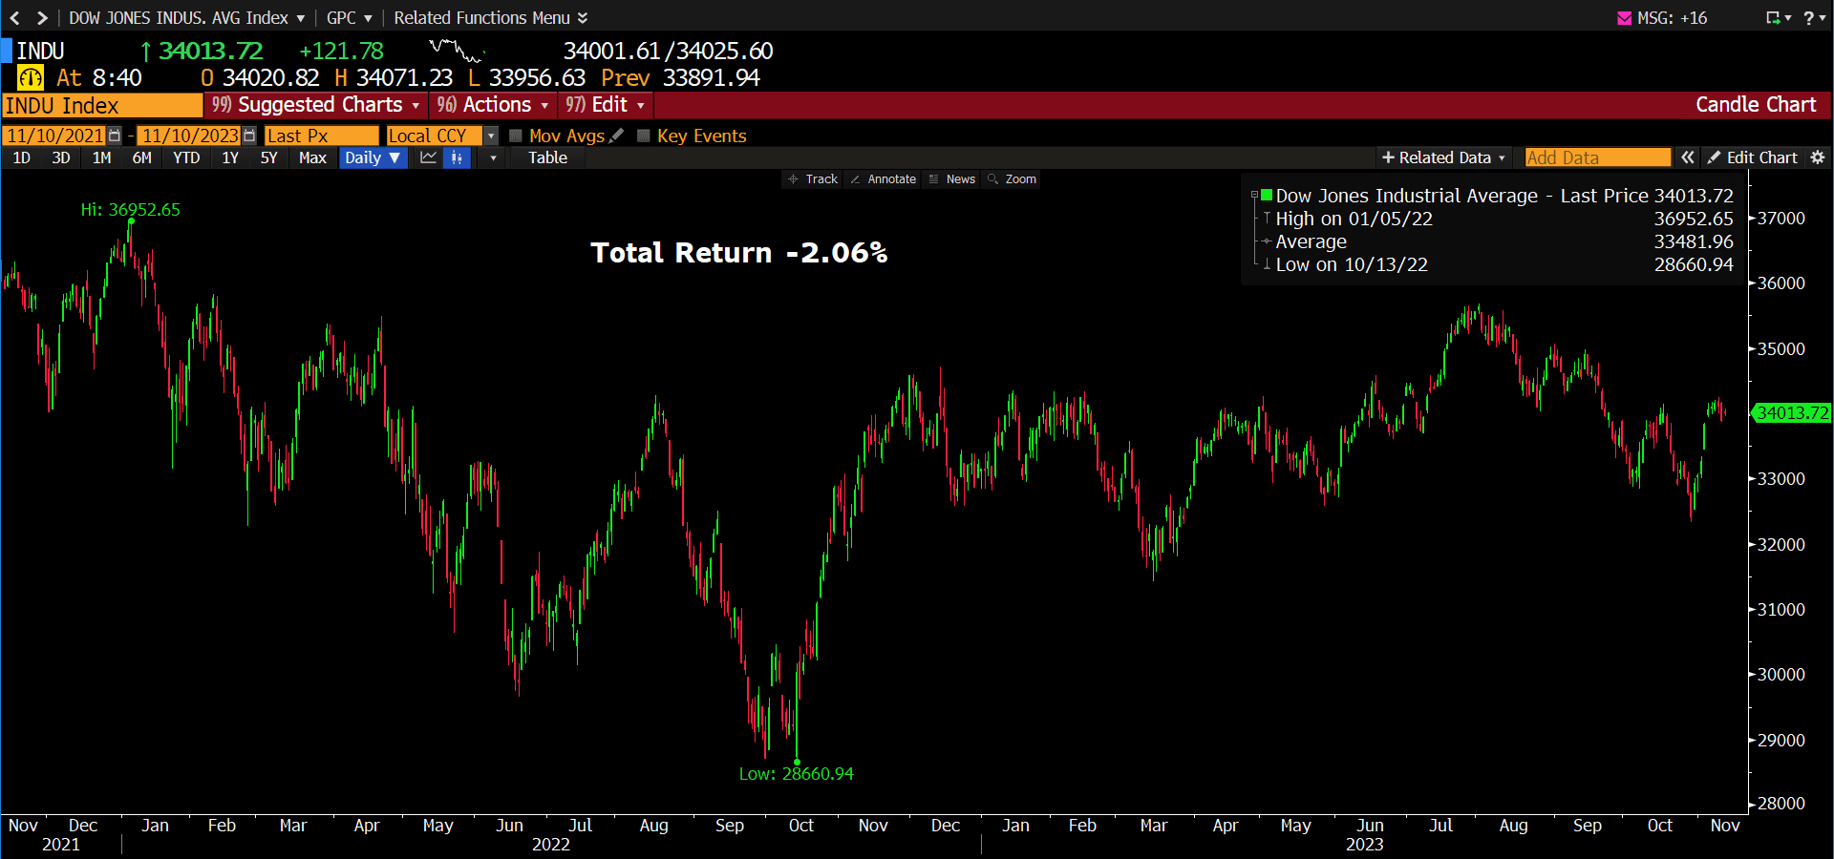Screen dimensions: 1834x859
Task: Open the question mark help menu
Action: click(1813, 18)
